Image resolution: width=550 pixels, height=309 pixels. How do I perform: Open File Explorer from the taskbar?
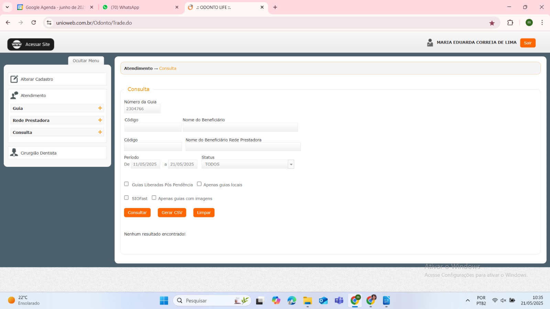click(x=307, y=301)
